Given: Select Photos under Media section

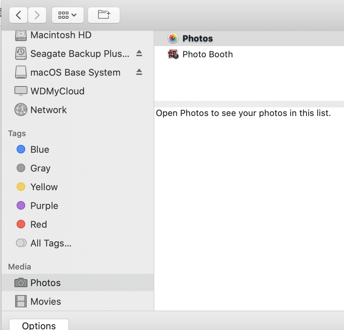Looking at the screenshot, I should click(x=78, y=283).
